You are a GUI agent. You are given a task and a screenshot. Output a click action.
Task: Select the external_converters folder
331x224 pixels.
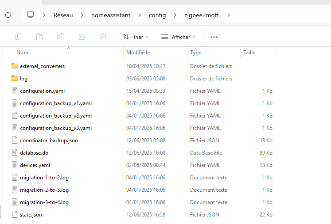coord(42,66)
